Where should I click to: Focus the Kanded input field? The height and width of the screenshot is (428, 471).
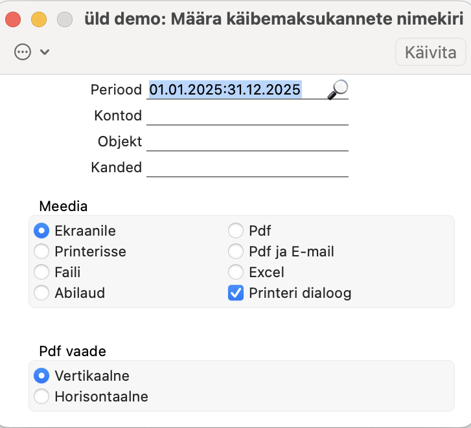point(247,167)
